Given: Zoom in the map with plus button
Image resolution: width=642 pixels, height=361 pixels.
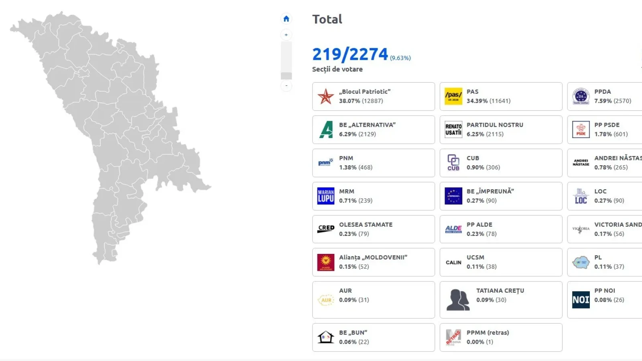Looking at the screenshot, I should (286, 35).
